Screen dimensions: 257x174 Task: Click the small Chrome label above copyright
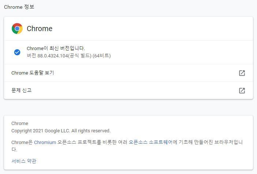pos(20,124)
